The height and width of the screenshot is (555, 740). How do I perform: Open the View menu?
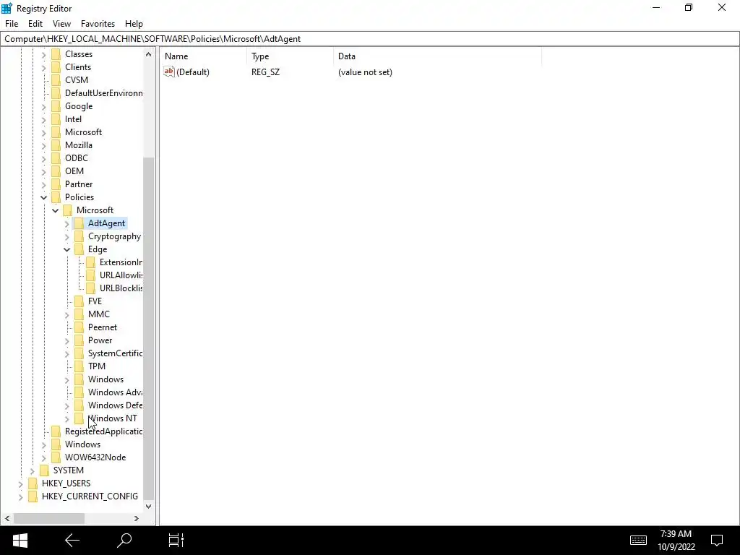(x=61, y=24)
